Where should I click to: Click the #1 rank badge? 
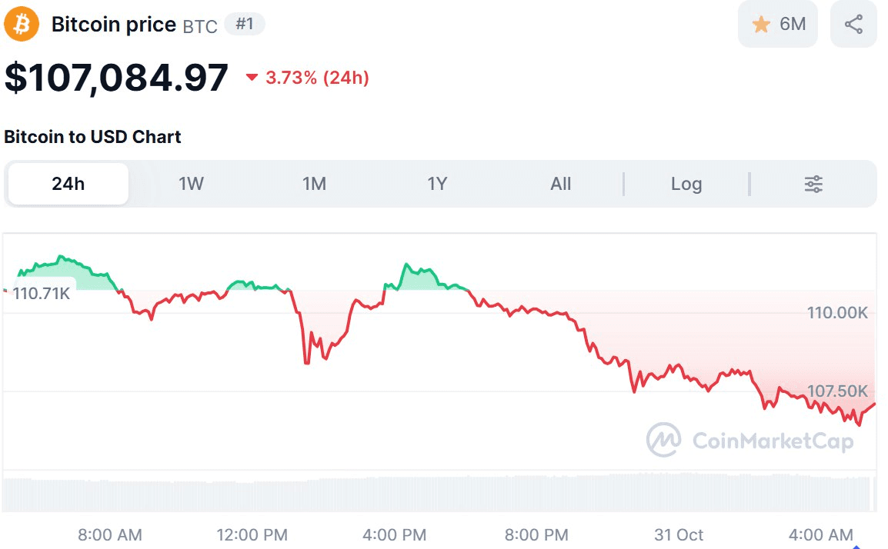pos(245,25)
